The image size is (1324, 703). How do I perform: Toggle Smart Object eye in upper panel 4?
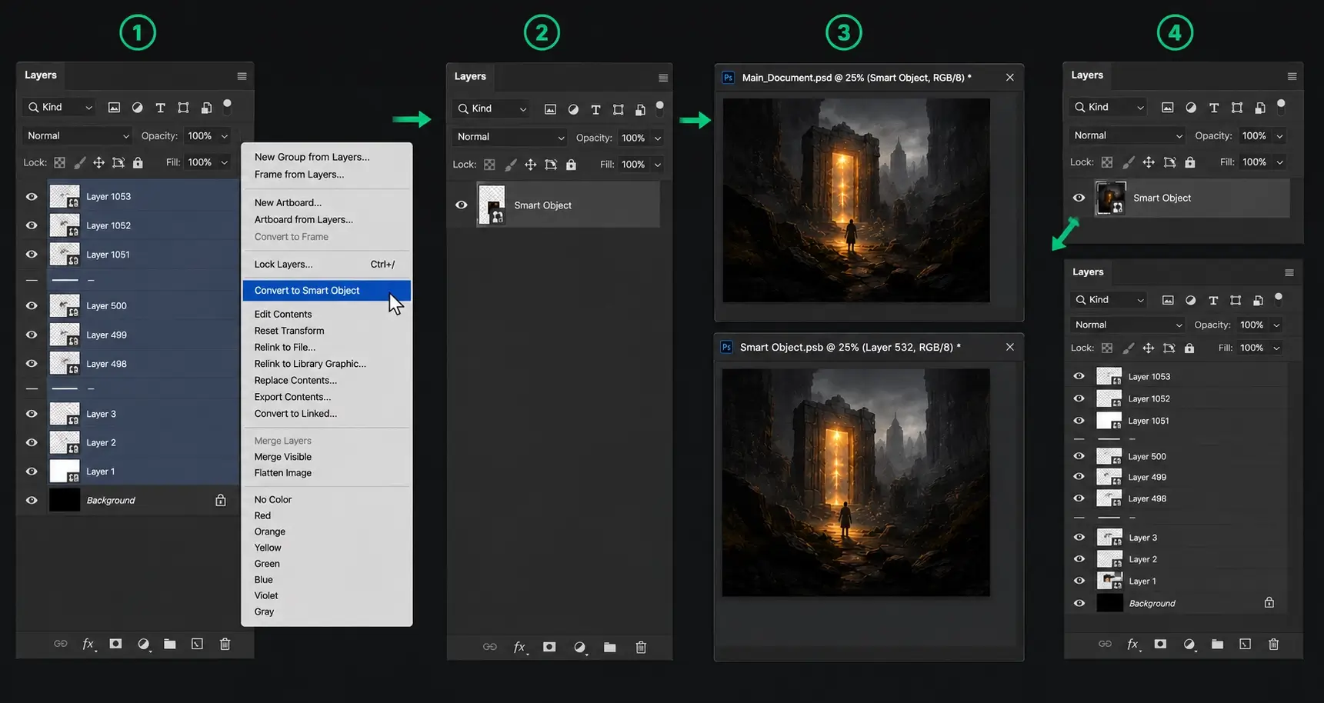point(1079,198)
